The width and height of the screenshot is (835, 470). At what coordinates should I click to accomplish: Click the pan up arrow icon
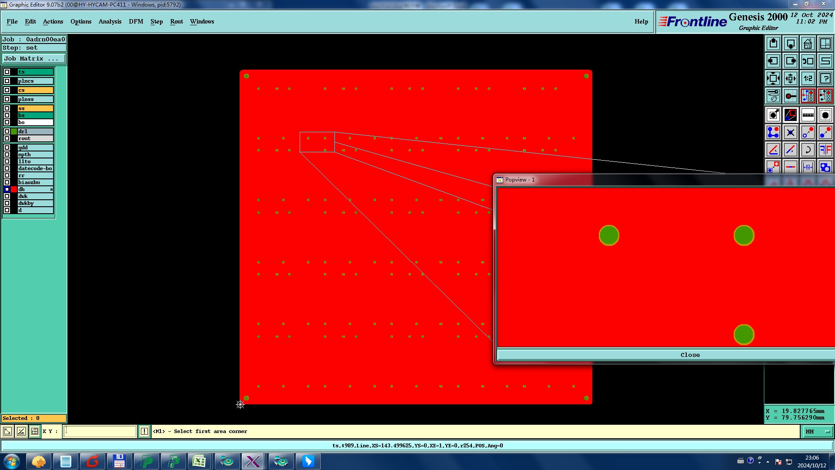tap(773, 44)
